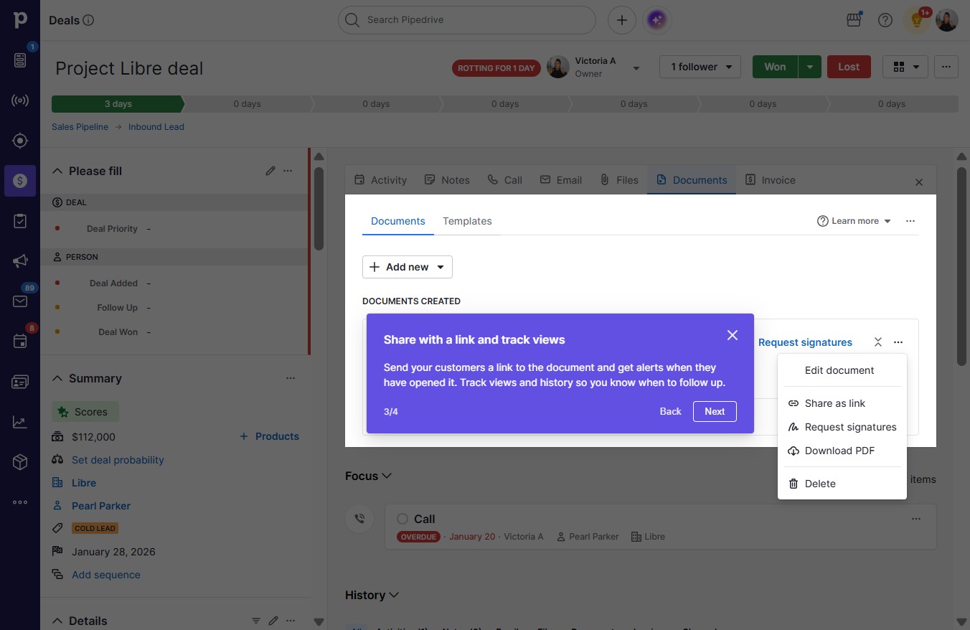Screen dimensions: 970x630
Task: Switch to the Activity tab
Action: coord(380,180)
